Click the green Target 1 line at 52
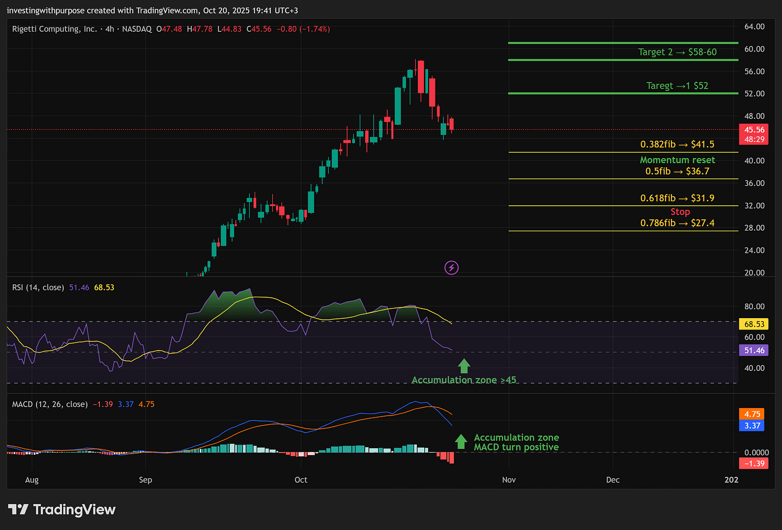 pyautogui.click(x=623, y=94)
